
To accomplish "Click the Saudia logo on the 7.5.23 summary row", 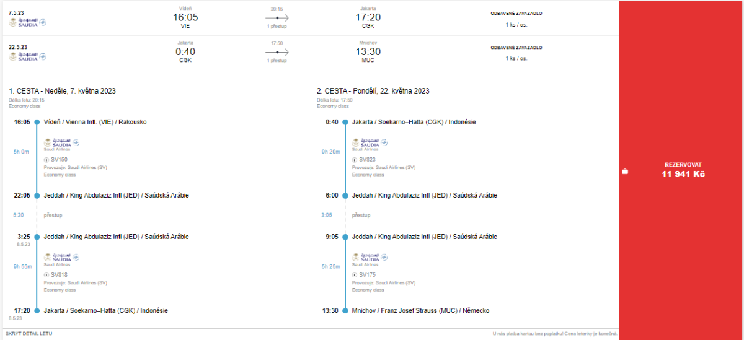I will (27, 22).
